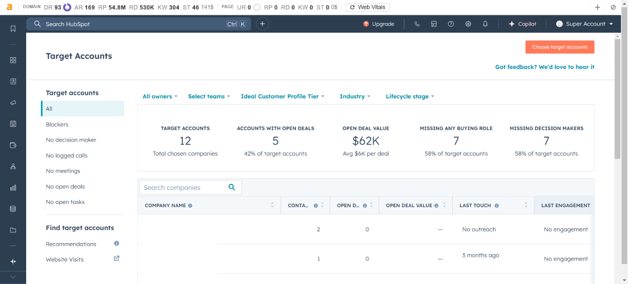This screenshot has height=284, width=628.
Task: Open Recommendations under Find target accounts
Action: point(71,244)
